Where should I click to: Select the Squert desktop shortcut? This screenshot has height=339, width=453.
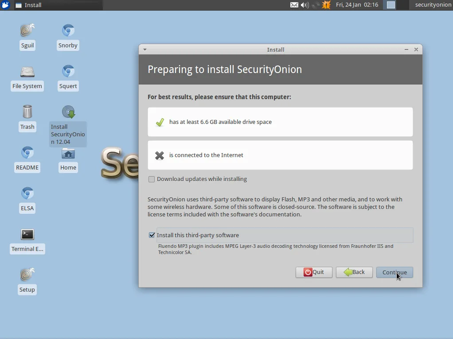click(x=68, y=78)
